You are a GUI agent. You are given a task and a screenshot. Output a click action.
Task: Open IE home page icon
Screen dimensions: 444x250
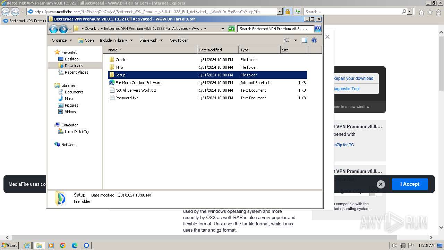point(421,12)
